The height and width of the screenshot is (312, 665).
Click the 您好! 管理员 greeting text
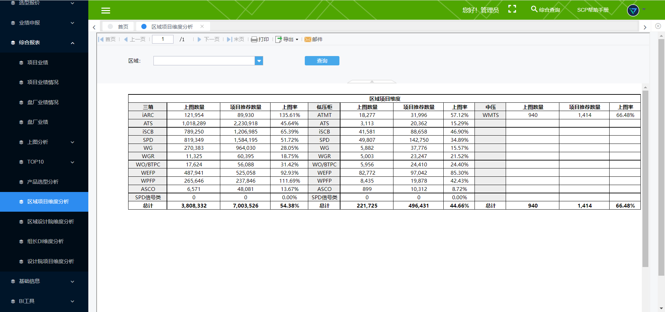(x=481, y=10)
